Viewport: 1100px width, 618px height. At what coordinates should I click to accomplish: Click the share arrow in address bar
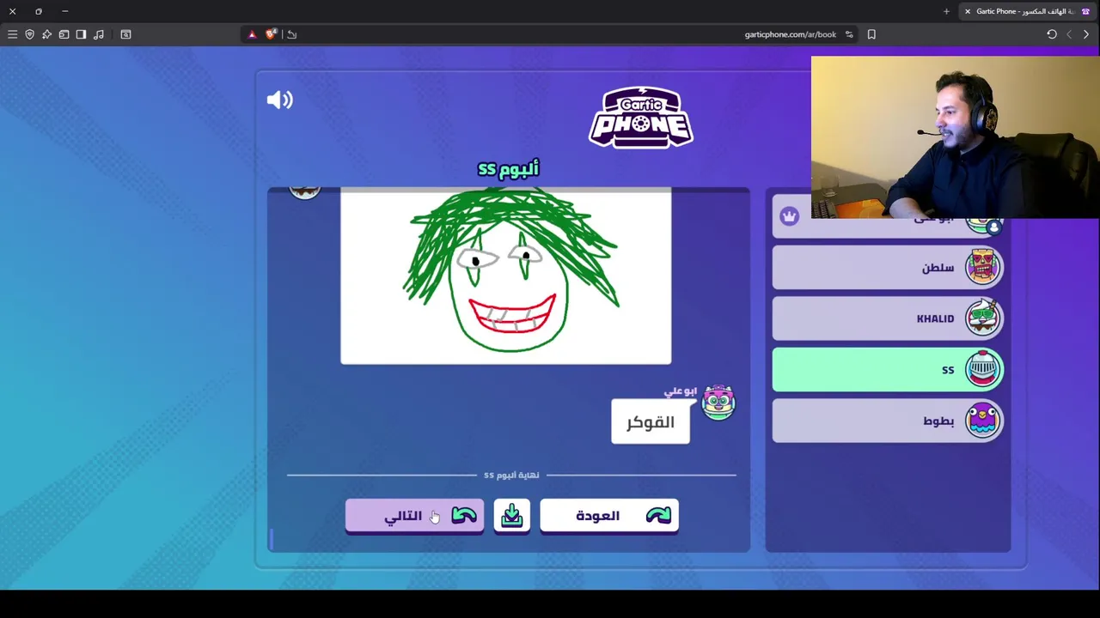[292, 34]
